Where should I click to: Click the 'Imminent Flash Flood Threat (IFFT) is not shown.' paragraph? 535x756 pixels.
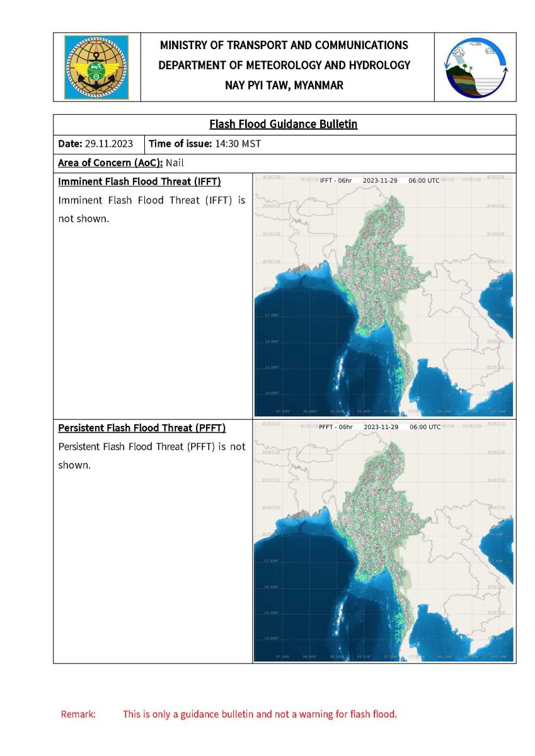pyautogui.click(x=151, y=210)
